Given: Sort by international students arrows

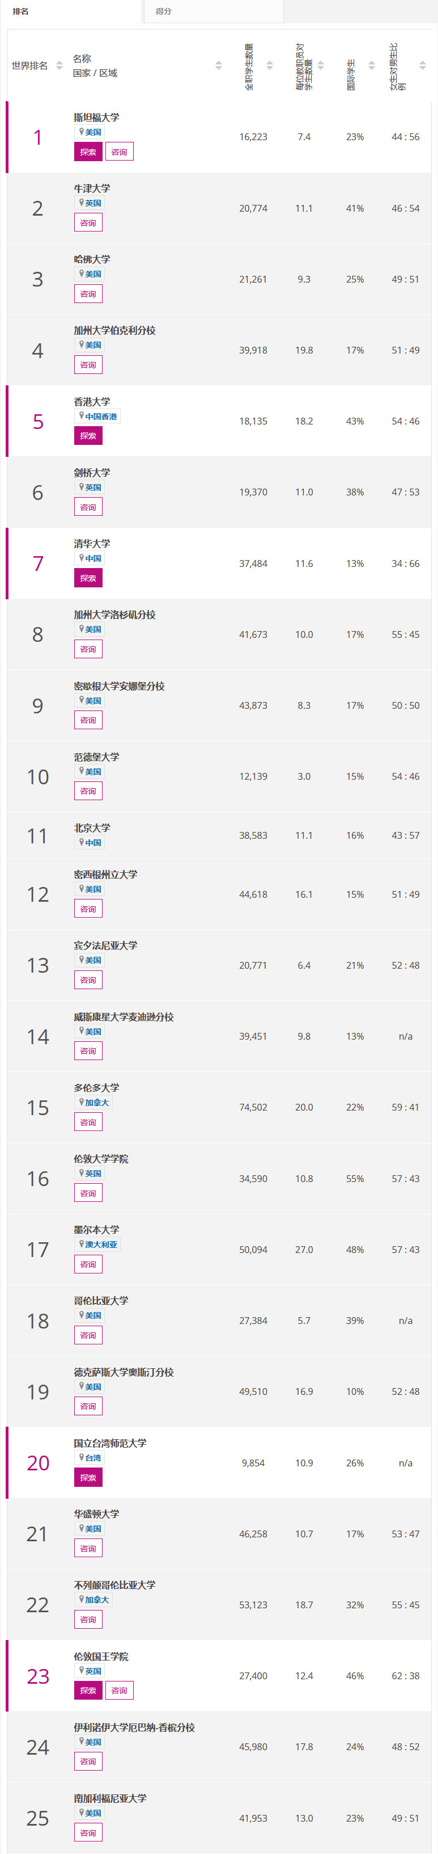Looking at the screenshot, I should click(371, 65).
